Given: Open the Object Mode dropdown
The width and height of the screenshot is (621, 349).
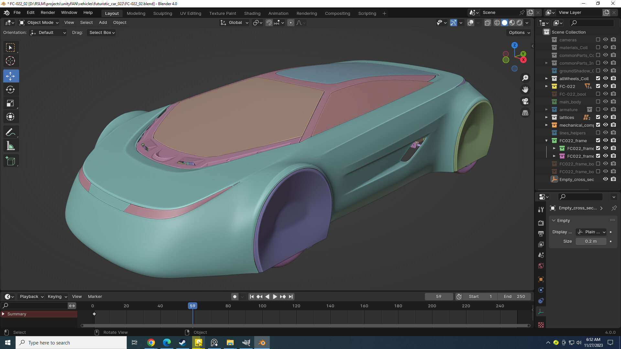Looking at the screenshot, I should [x=39, y=23].
